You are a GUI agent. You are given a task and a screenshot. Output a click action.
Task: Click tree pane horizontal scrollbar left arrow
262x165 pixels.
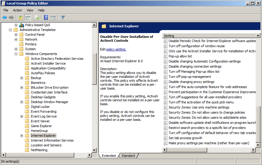[3, 155]
